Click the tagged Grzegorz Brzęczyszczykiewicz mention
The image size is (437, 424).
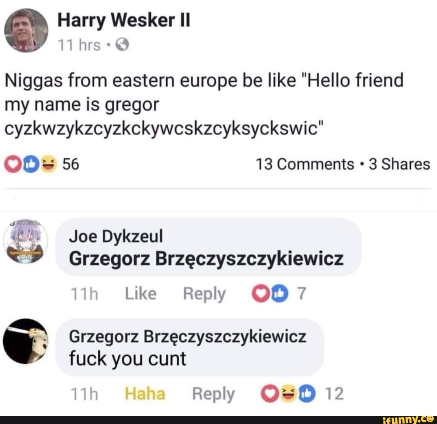(x=206, y=259)
